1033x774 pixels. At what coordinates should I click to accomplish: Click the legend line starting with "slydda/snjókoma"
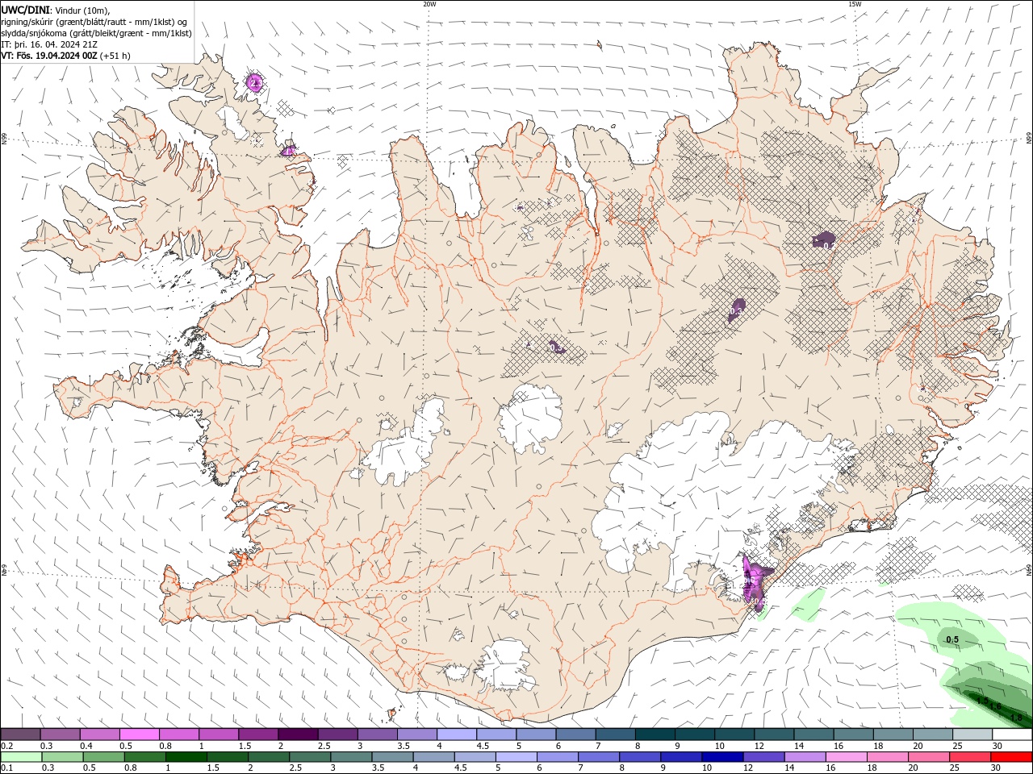tap(97, 33)
